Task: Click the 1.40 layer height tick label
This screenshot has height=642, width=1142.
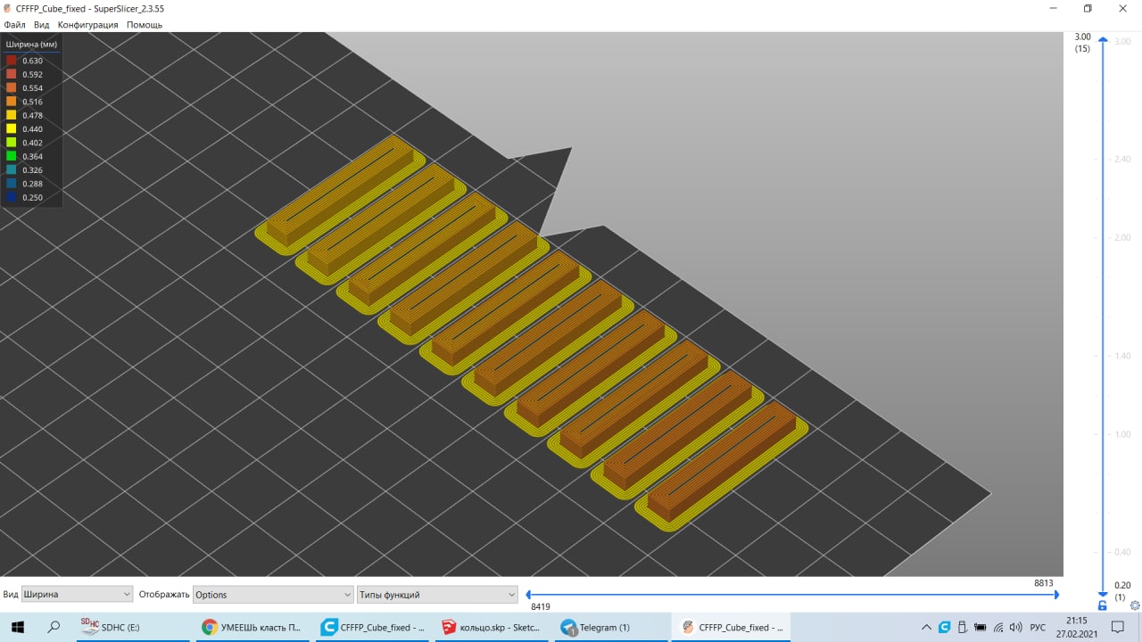Action: pyautogui.click(x=1121, y=356)
